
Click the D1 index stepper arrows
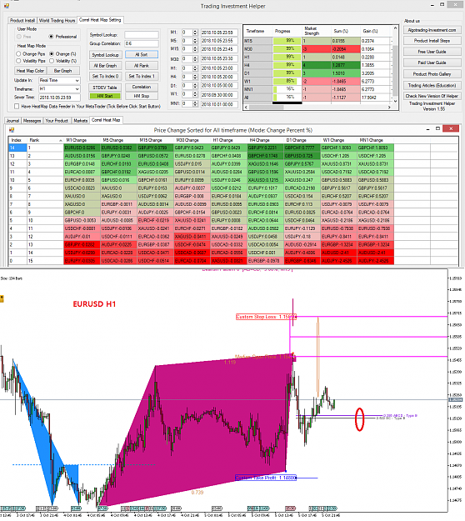195,86
